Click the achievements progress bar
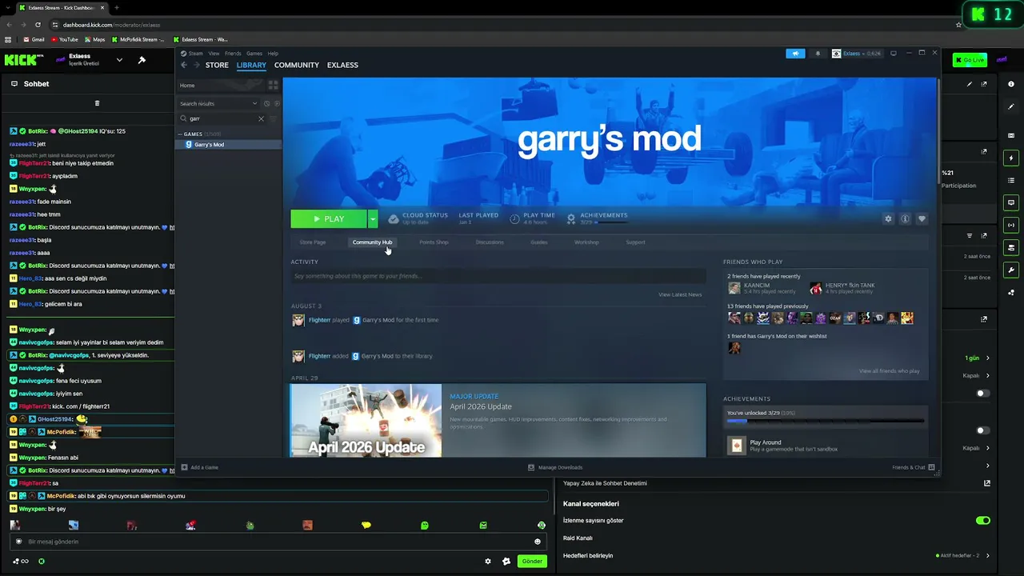Viewport: 1024px width, 576px height. pos(825,421)
